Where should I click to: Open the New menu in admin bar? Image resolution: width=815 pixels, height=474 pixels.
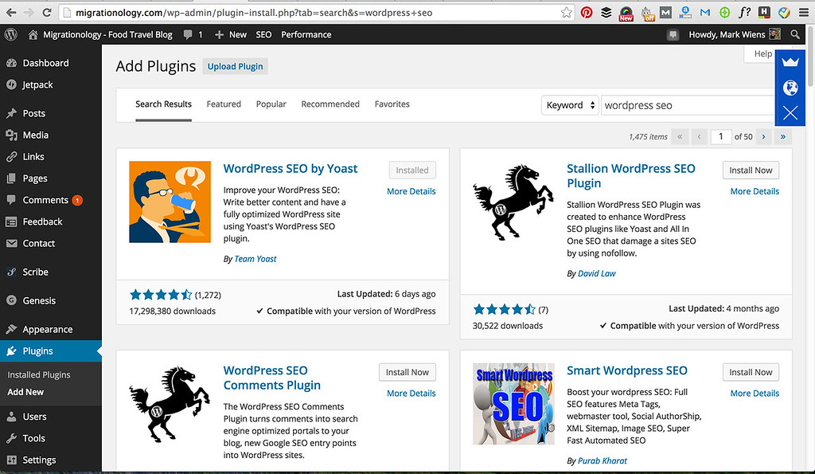tap(231, 34)
